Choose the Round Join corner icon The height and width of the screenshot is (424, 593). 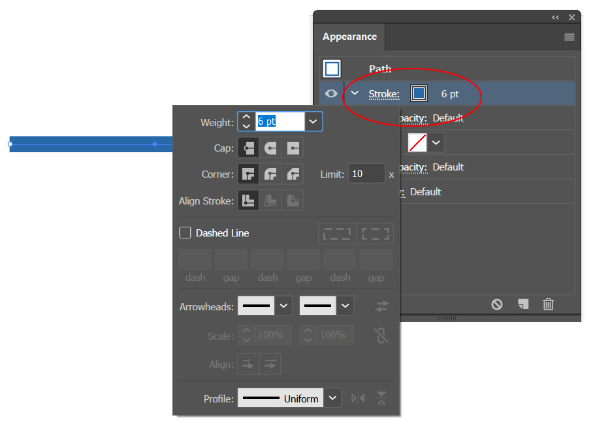click(x=270, y=174)
